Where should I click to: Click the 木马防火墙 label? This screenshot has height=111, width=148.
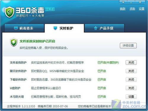(17, 96)
